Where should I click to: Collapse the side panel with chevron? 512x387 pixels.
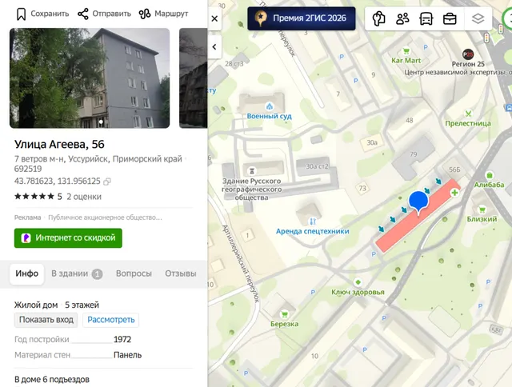214,47
